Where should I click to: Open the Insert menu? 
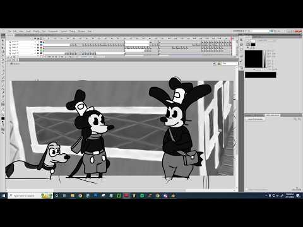pyautogui.click(x=28, y=31)
